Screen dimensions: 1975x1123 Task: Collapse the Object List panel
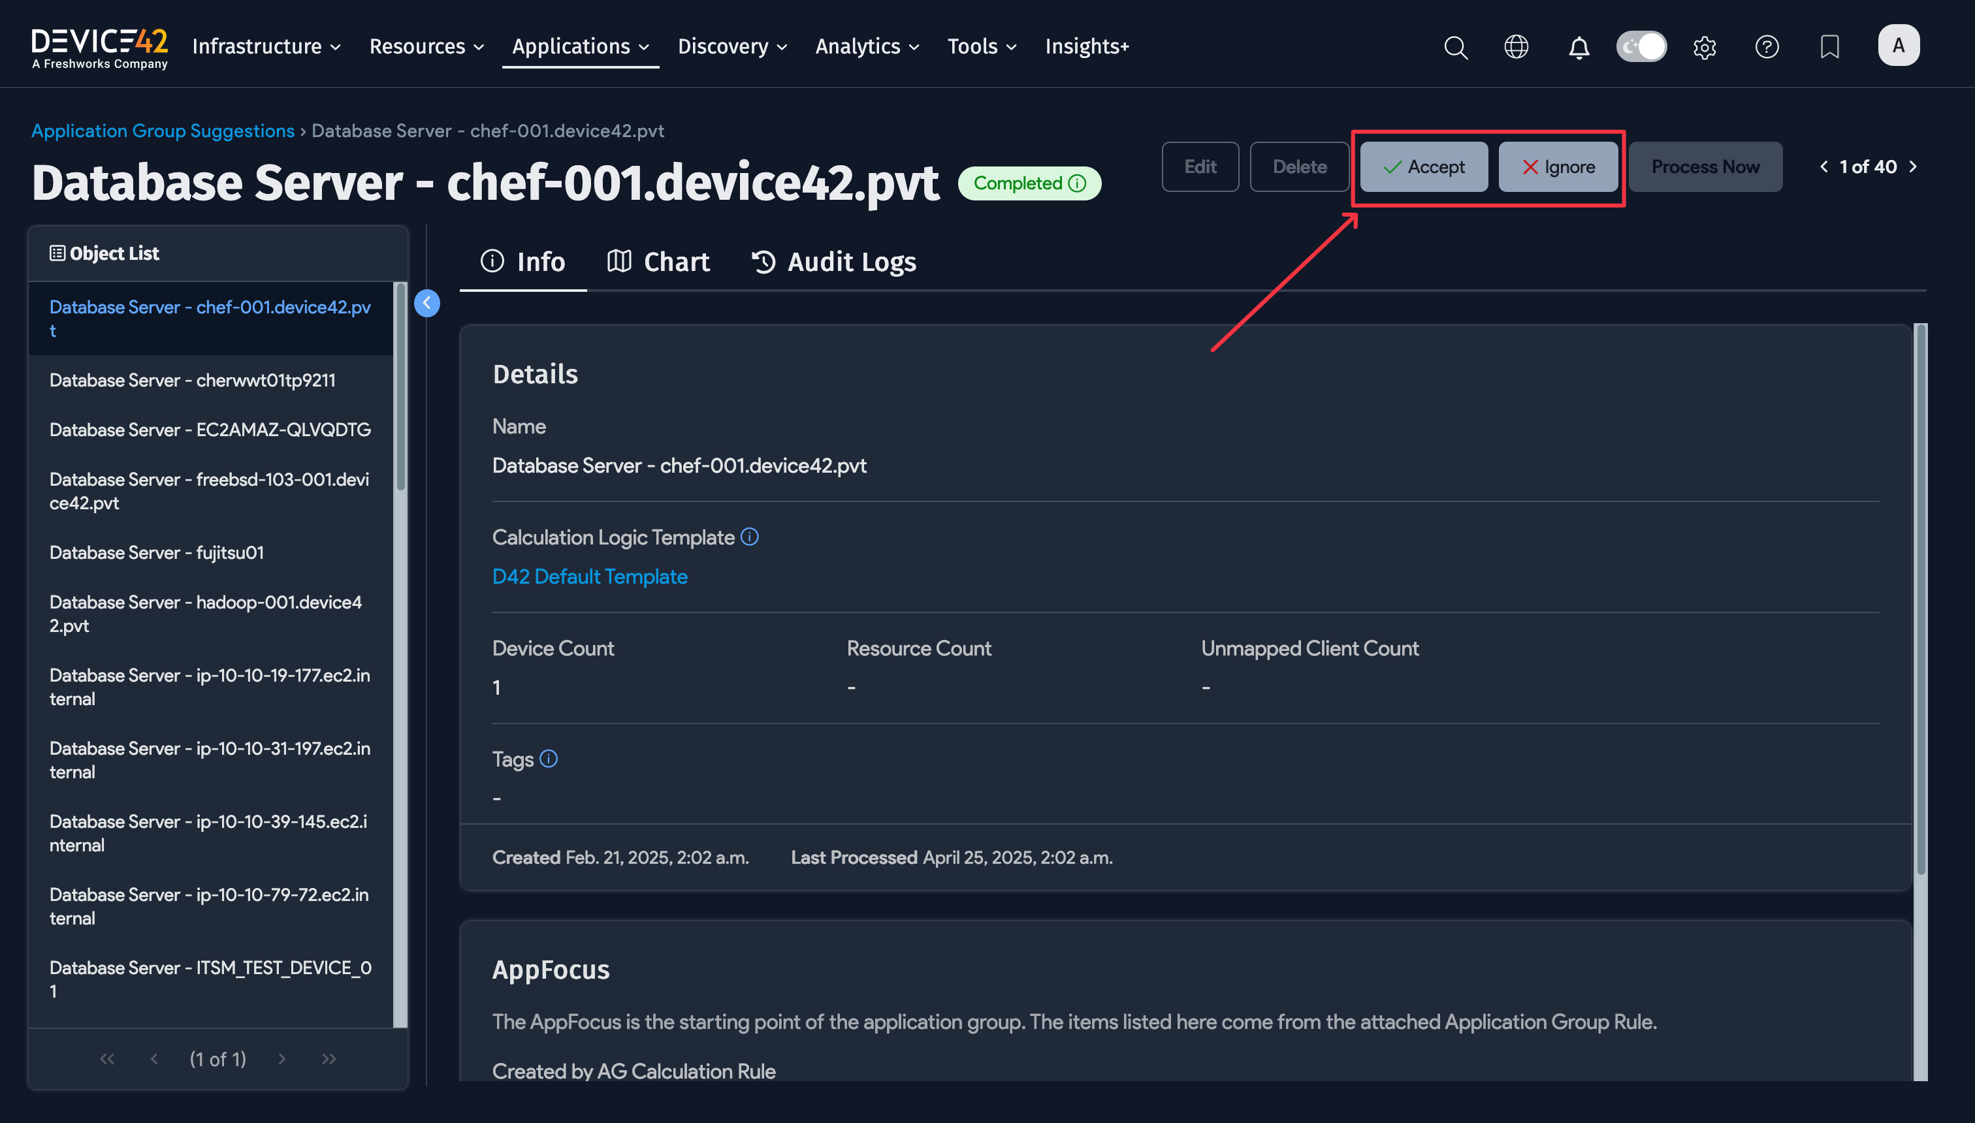[x=426, y=303]
